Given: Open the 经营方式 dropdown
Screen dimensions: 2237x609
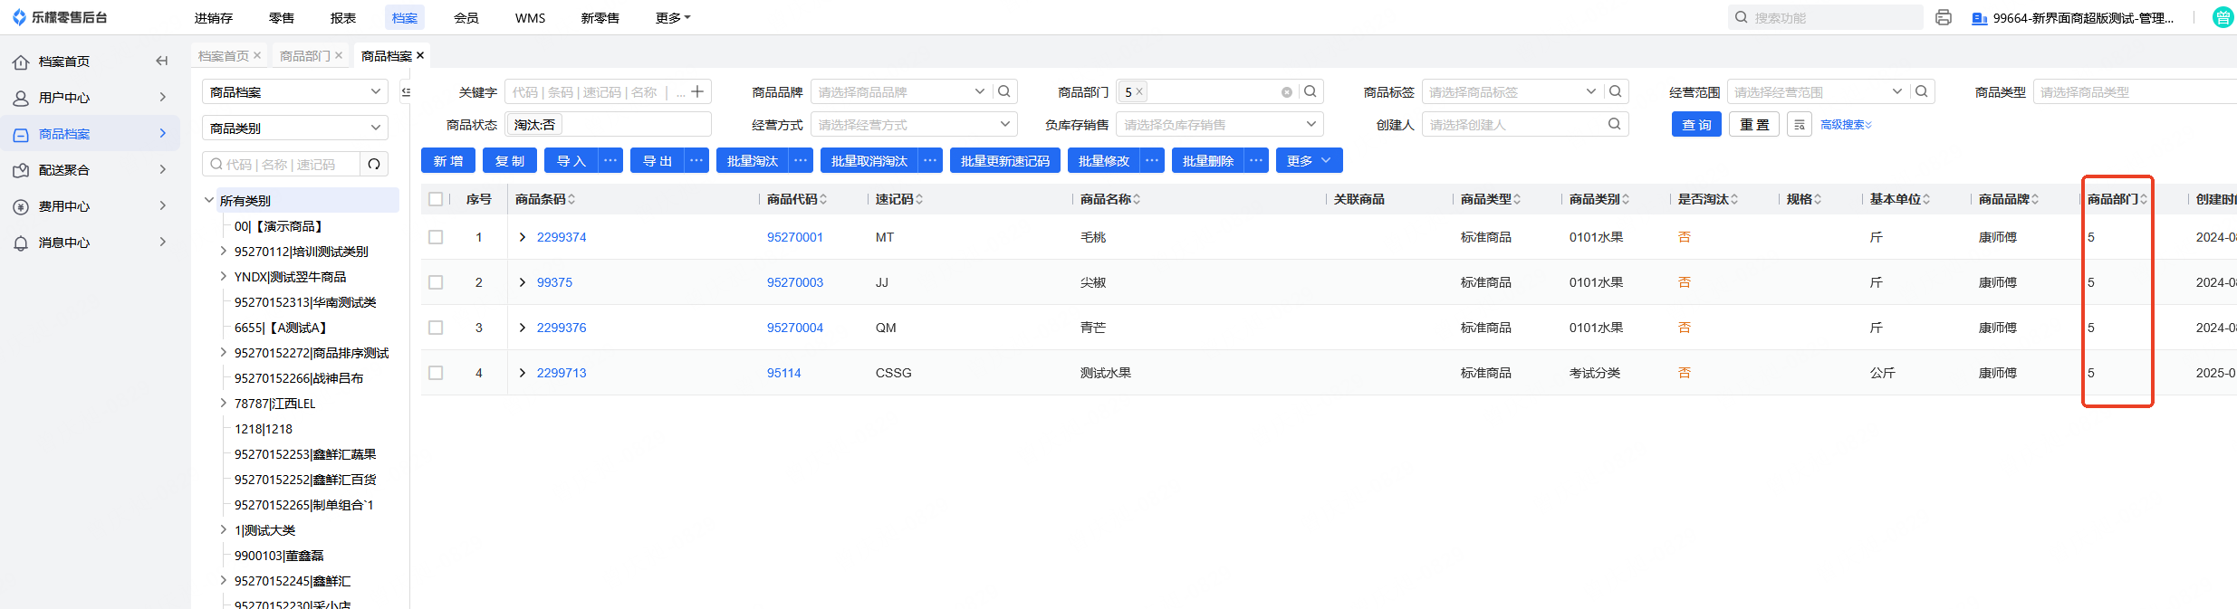Looking at the screenshot, I should tap(913, 125).
